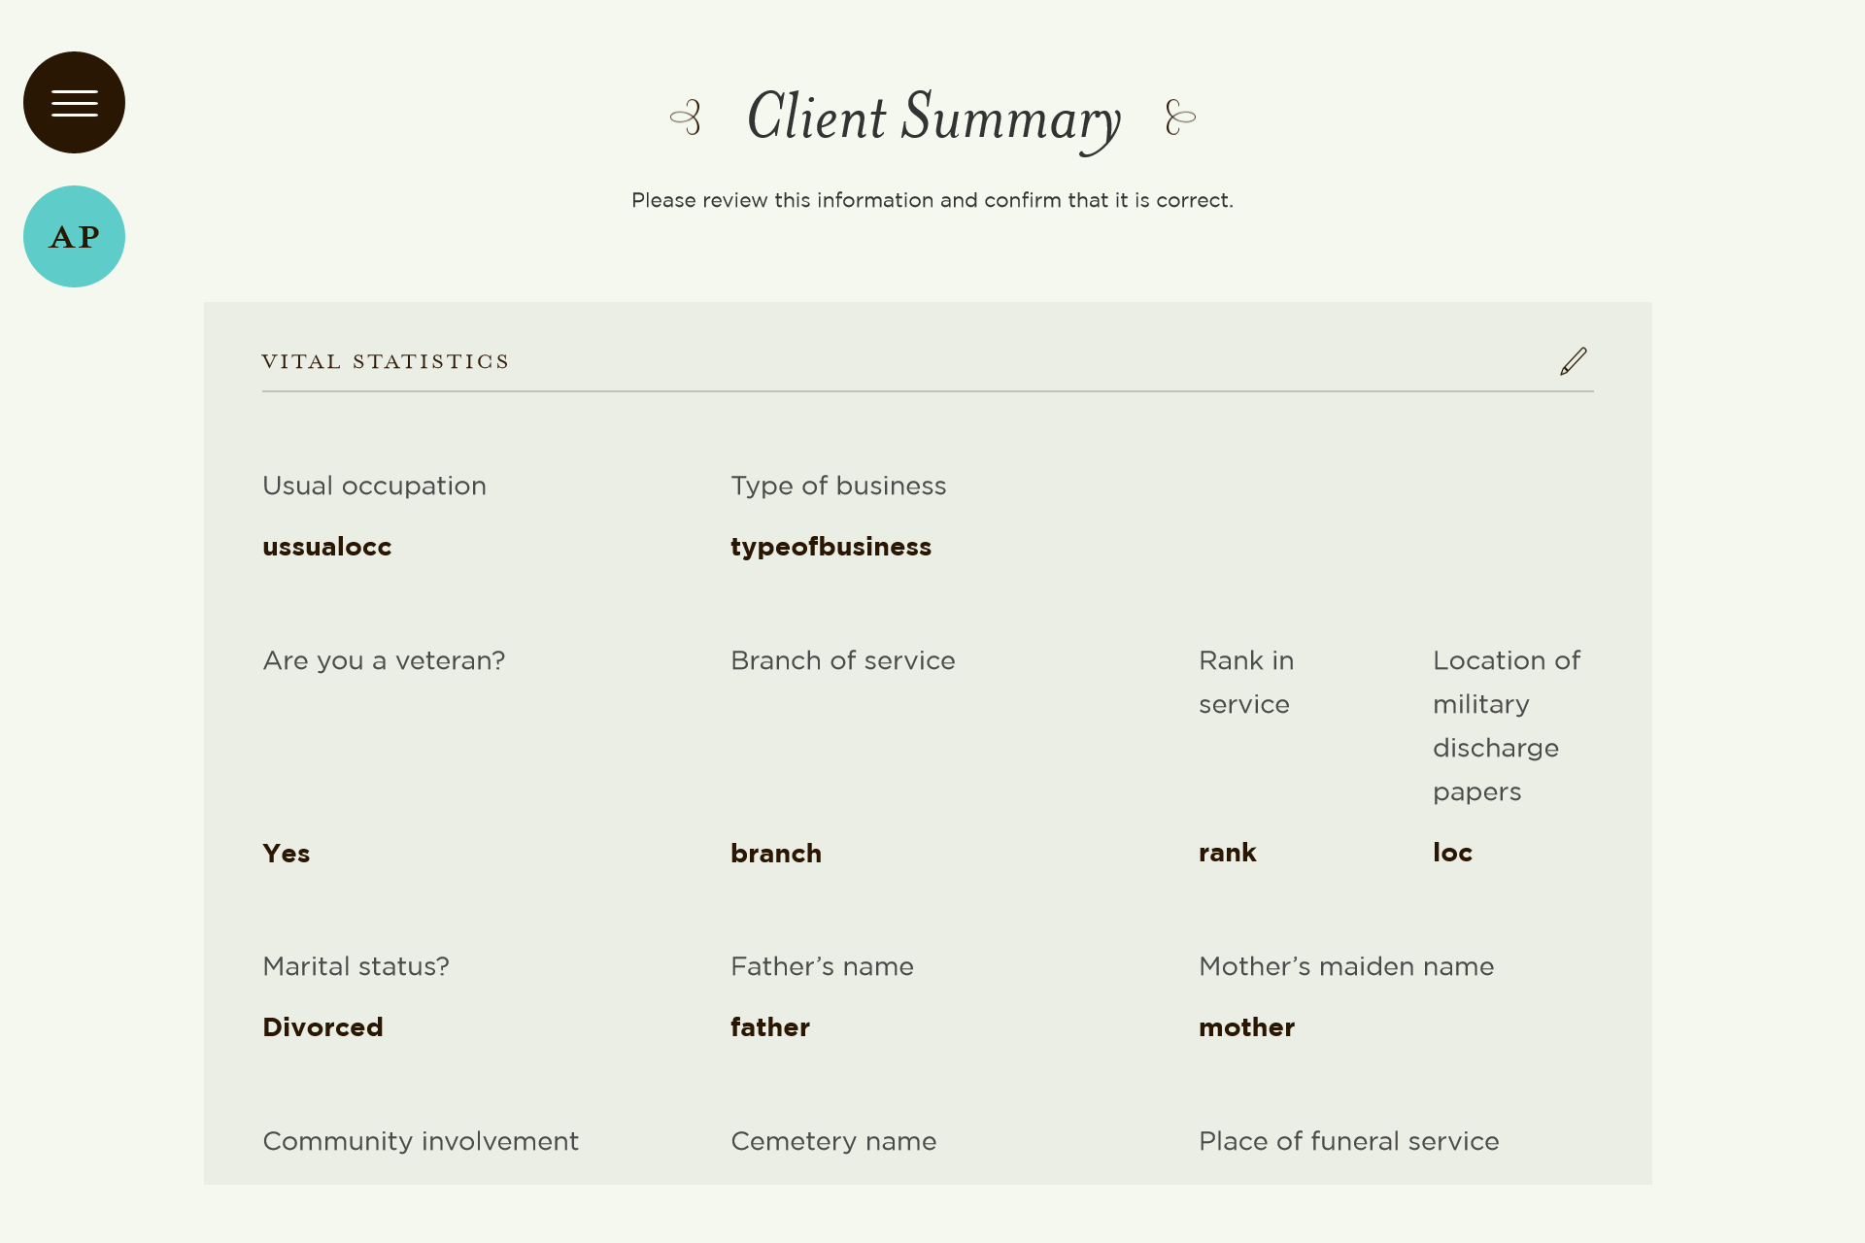Viewport: 1865px width, 1243px height.
Task: Click the rank in service value
Action: (1227, 853)
